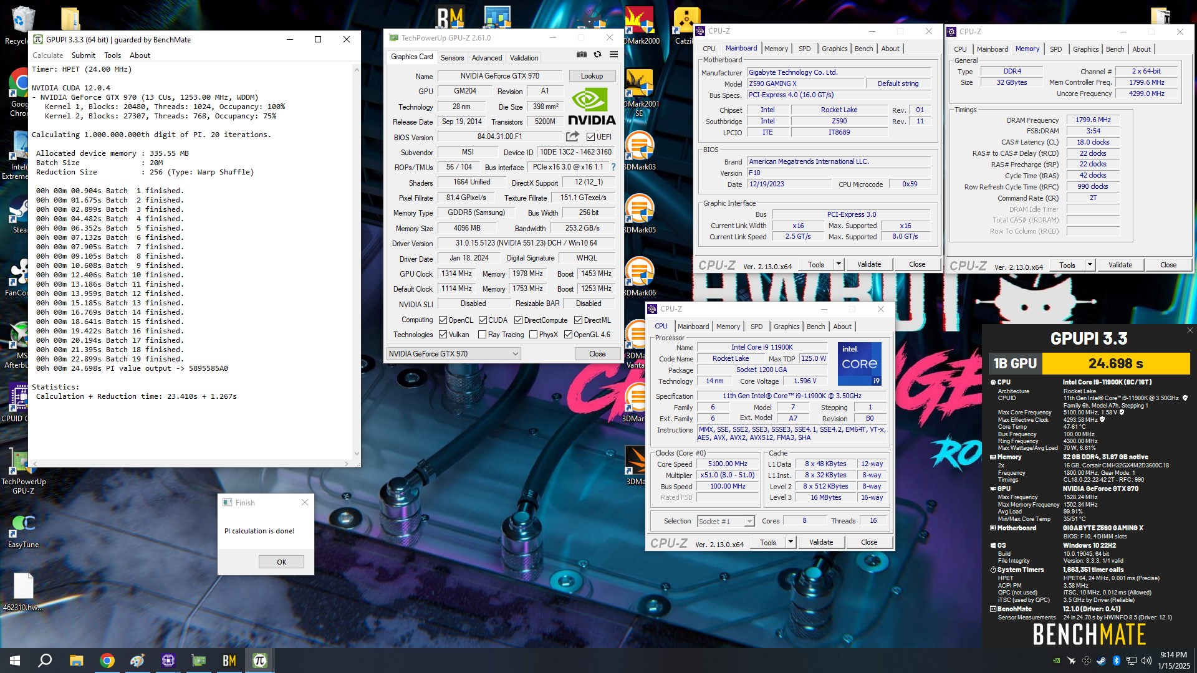Open EasyTune desktop icon
Image resolution: width=1197 pixels, height=673 pixels.
pos(23,532)
